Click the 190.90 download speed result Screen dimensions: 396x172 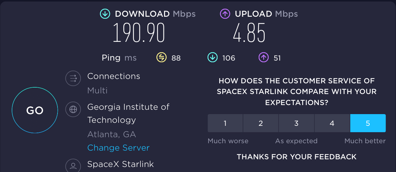pos(139,33)
